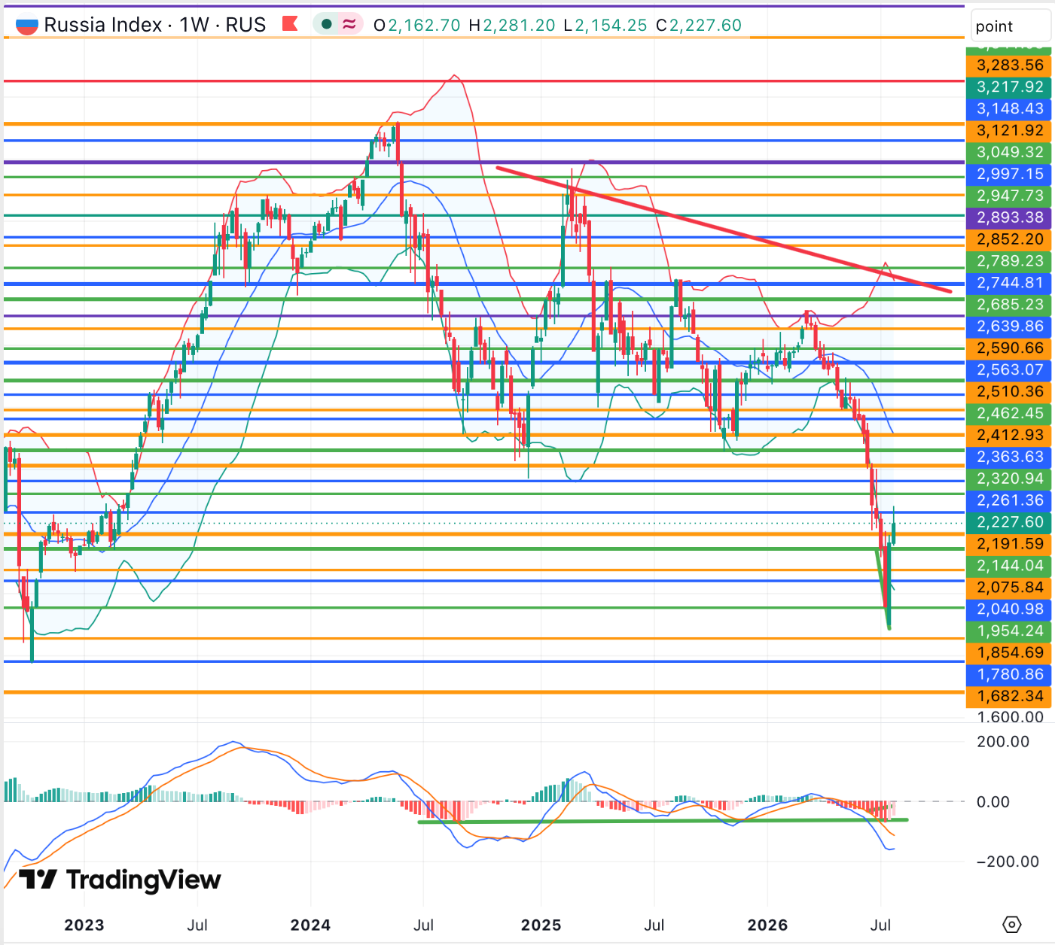
Task: Select the red descending trendline on the chart
Action: point(723,229)
